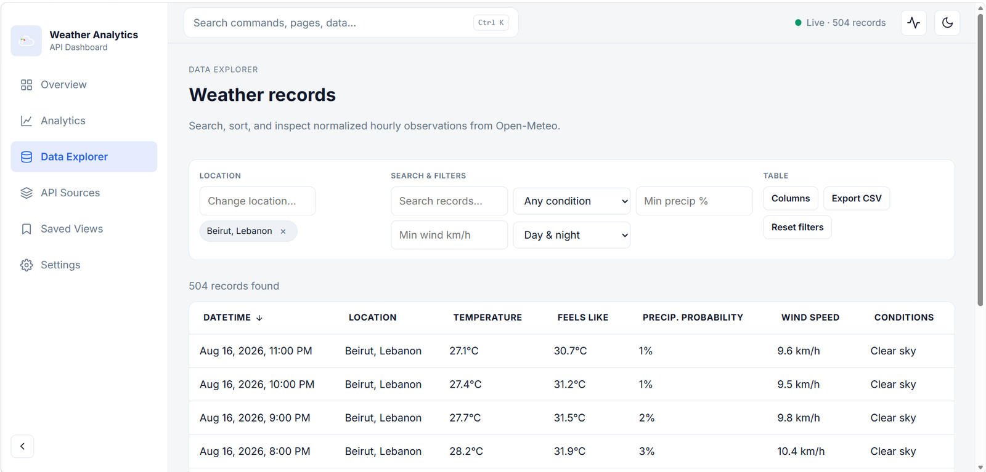Remove the Beirut, Lebanon location chip
Image resolution: width=986 pixels, height=472 pixels.
(283, 231)
